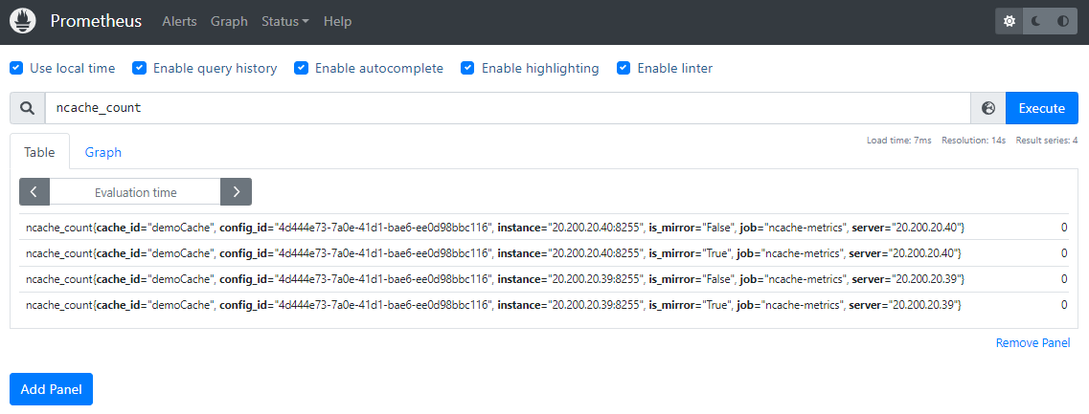Go to next evaluation time arrow
This screenshot has width=1089, height=414.
pyautogui.click(x=237, y=192)
